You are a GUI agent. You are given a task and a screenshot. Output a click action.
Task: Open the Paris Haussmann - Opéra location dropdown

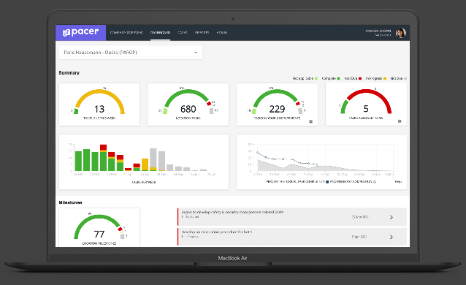pos(131,53)
